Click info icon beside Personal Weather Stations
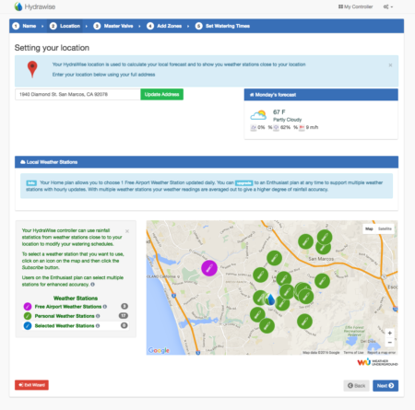The height and width of the screenshot is (410, 415). point(98,316)
